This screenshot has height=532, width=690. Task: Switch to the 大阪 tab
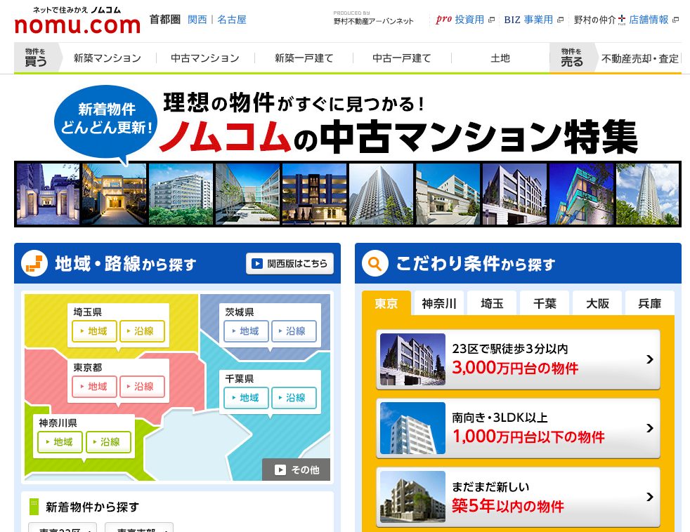[x=597, y=303]
